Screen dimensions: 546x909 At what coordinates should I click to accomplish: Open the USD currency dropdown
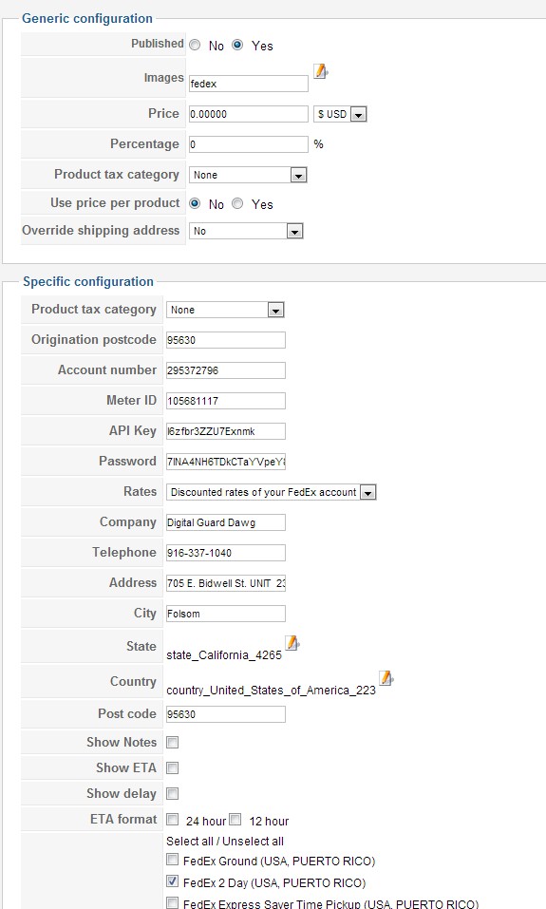tap(340, 114)
